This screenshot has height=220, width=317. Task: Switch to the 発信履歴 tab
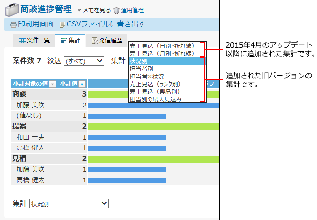(107, 40)
